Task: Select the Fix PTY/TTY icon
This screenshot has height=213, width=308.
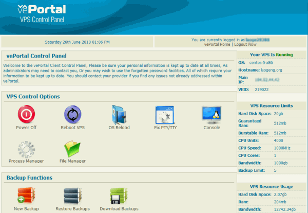Action: click(x=165, y=115)
